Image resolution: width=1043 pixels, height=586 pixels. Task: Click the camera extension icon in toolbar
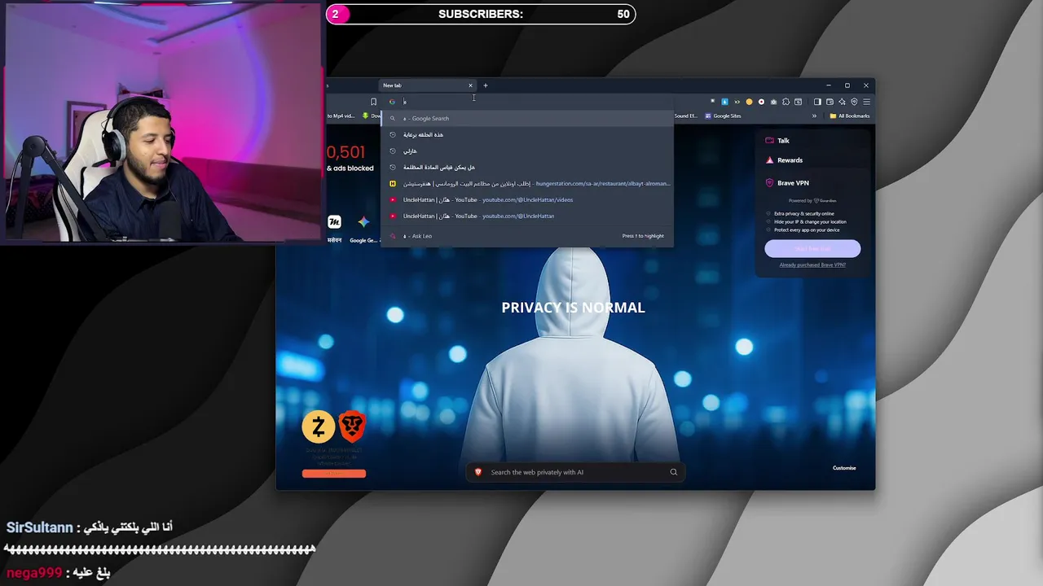(774, 102)
